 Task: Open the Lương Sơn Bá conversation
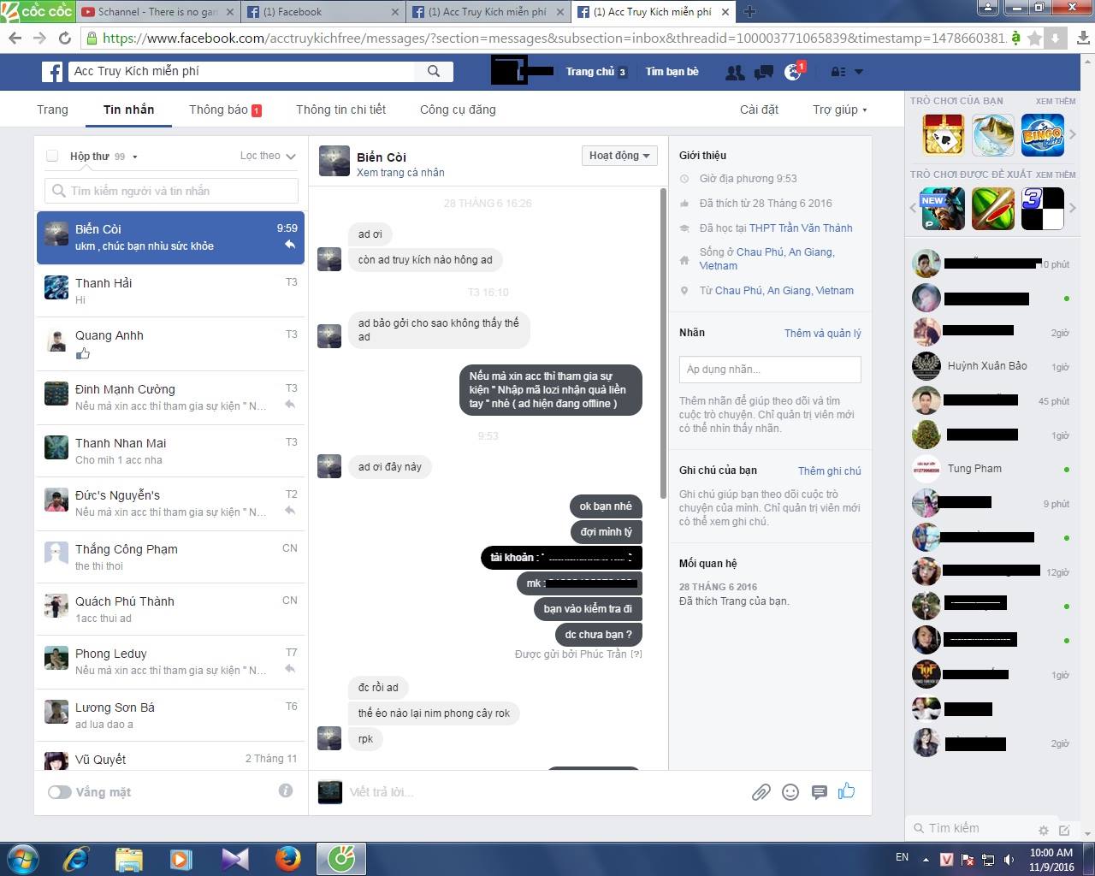(170, 715)
